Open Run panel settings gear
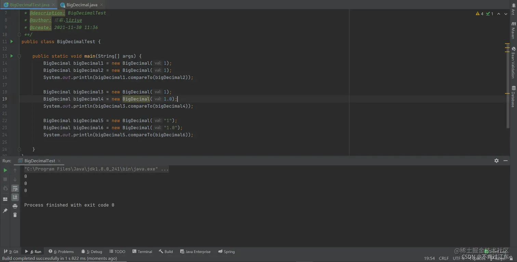The height and width of the screenshot is (262, 517). tap(496, 160)
